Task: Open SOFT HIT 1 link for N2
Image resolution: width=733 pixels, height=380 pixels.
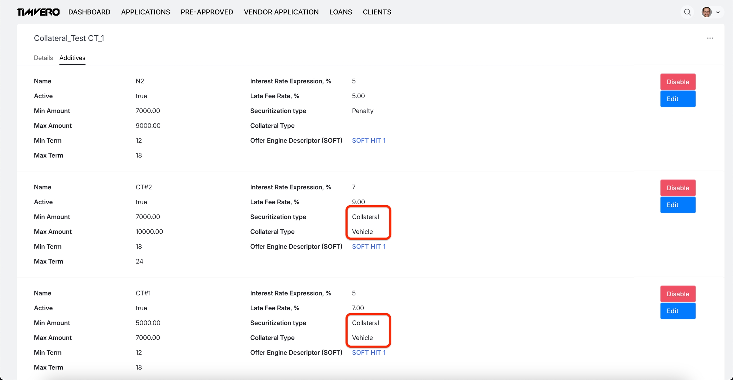Action: tap(368, 141)
